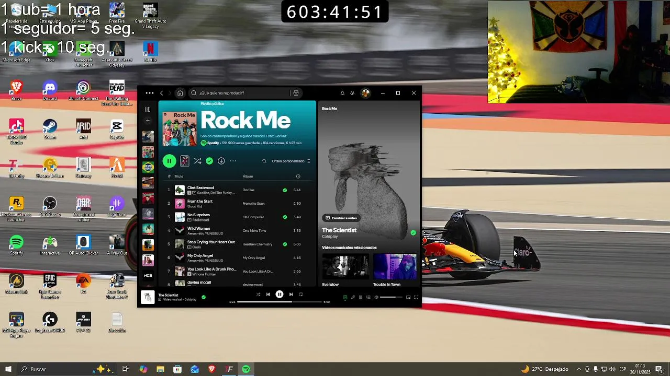Sort by 'Título' column header
Screen dimensions: 670x376
(178, 177)
